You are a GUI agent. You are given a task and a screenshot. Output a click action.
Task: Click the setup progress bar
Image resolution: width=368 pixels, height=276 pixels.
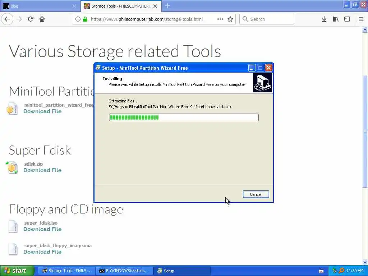click(x=184, y=118)
